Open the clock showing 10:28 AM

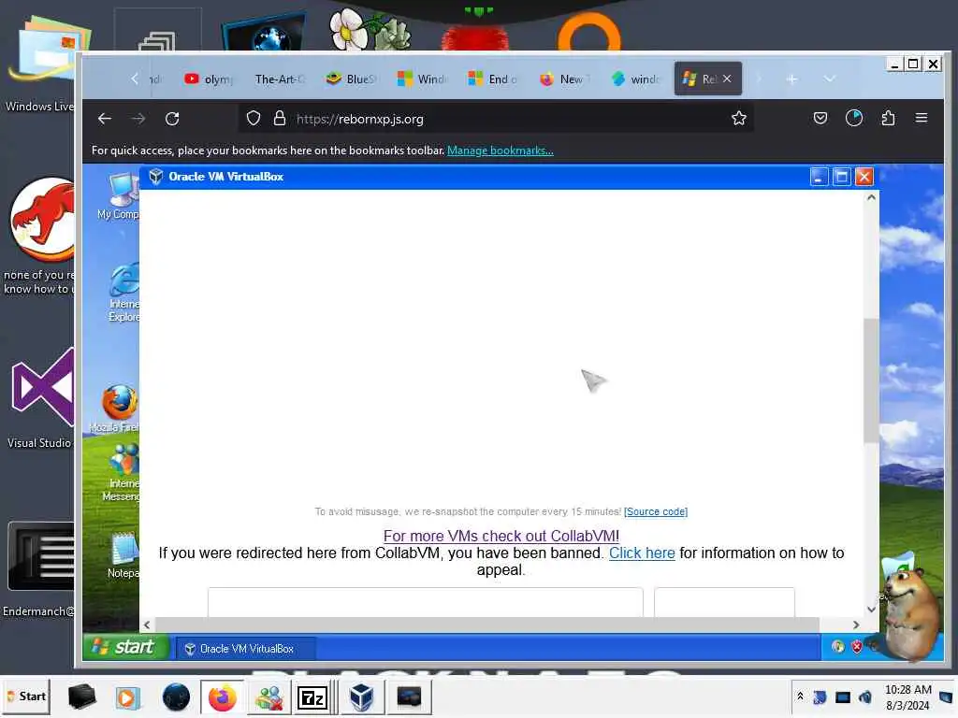pyautogui.click(x=907, y=697)
